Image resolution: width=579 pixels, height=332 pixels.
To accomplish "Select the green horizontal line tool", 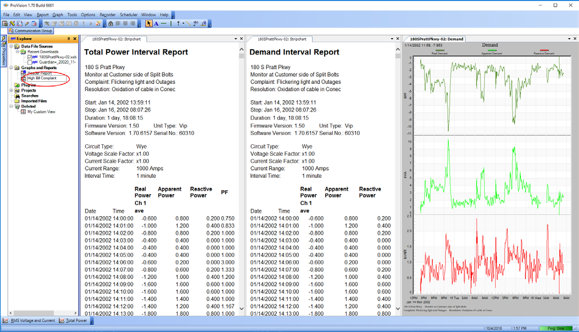I will coord(164,24).
